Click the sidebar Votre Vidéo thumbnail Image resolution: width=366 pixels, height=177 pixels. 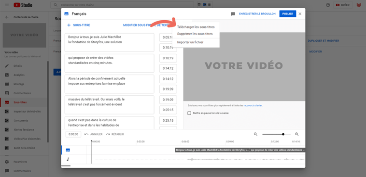[24, 36]
